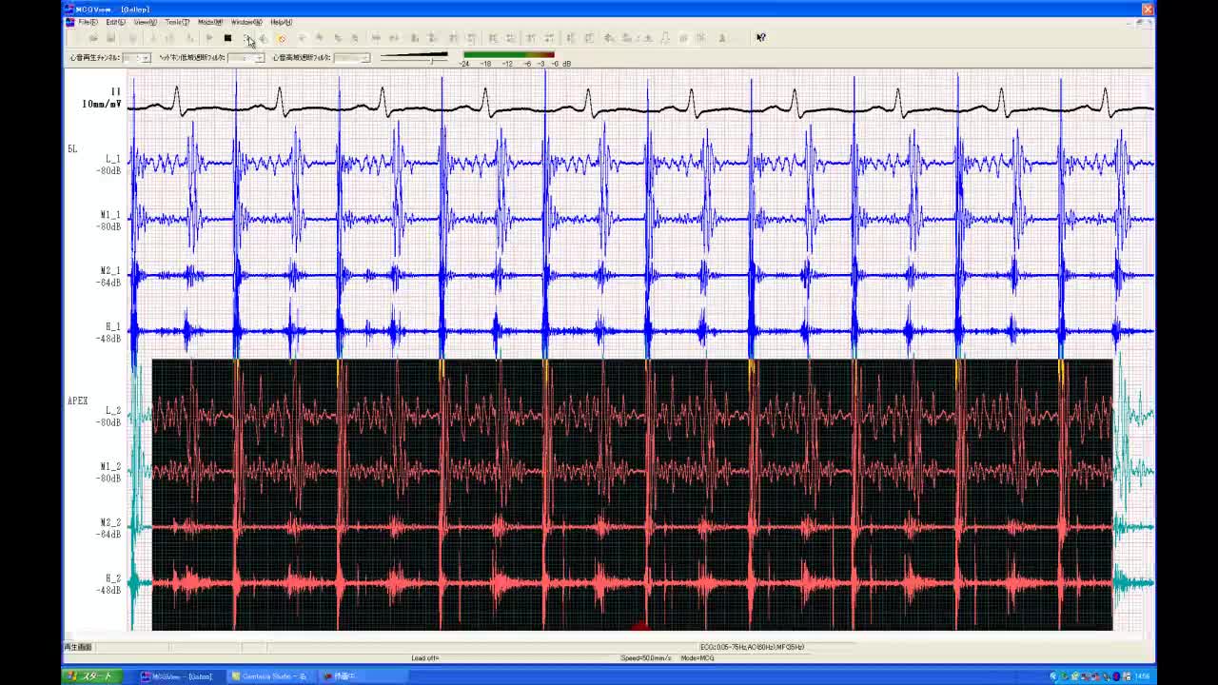Click the document icon left of File menu
The width and height of the screenshot is (1218, 685).
[x=69, y=22]
